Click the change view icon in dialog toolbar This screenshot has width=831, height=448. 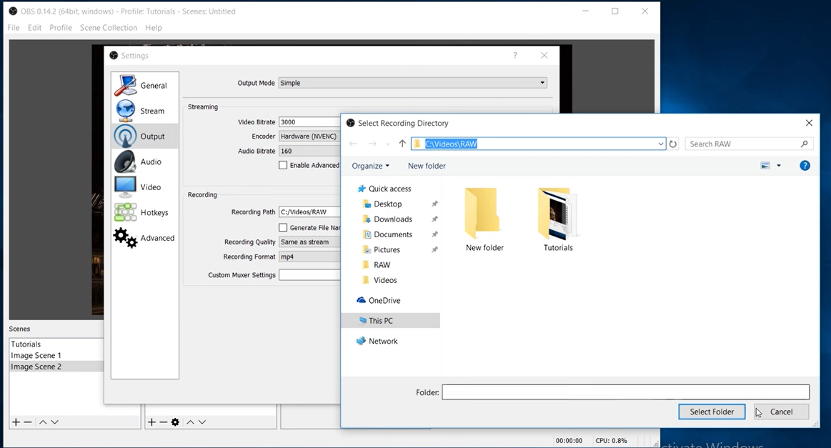click(x=764, y=165)
